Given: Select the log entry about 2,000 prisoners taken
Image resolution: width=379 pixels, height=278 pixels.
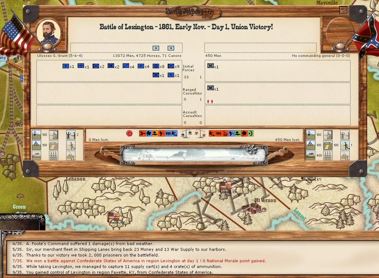Looking at the screenshot, I should point(97,255).
